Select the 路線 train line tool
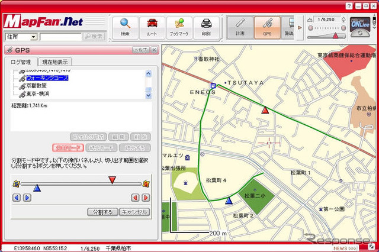The width and height of the screenshot is (379, 252). pyautogui.click(x=288, y=27)
